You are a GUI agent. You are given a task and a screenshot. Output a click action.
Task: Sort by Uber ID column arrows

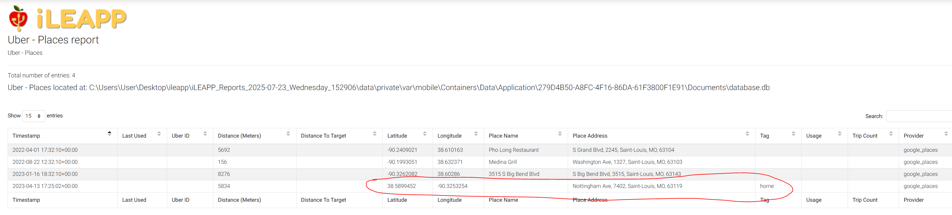(x=205, y=133)
